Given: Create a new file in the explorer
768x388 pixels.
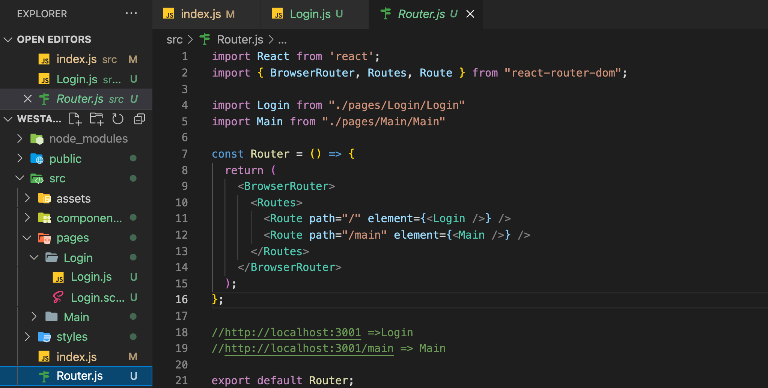Looking at the screenshot, I should coord(75,119).
